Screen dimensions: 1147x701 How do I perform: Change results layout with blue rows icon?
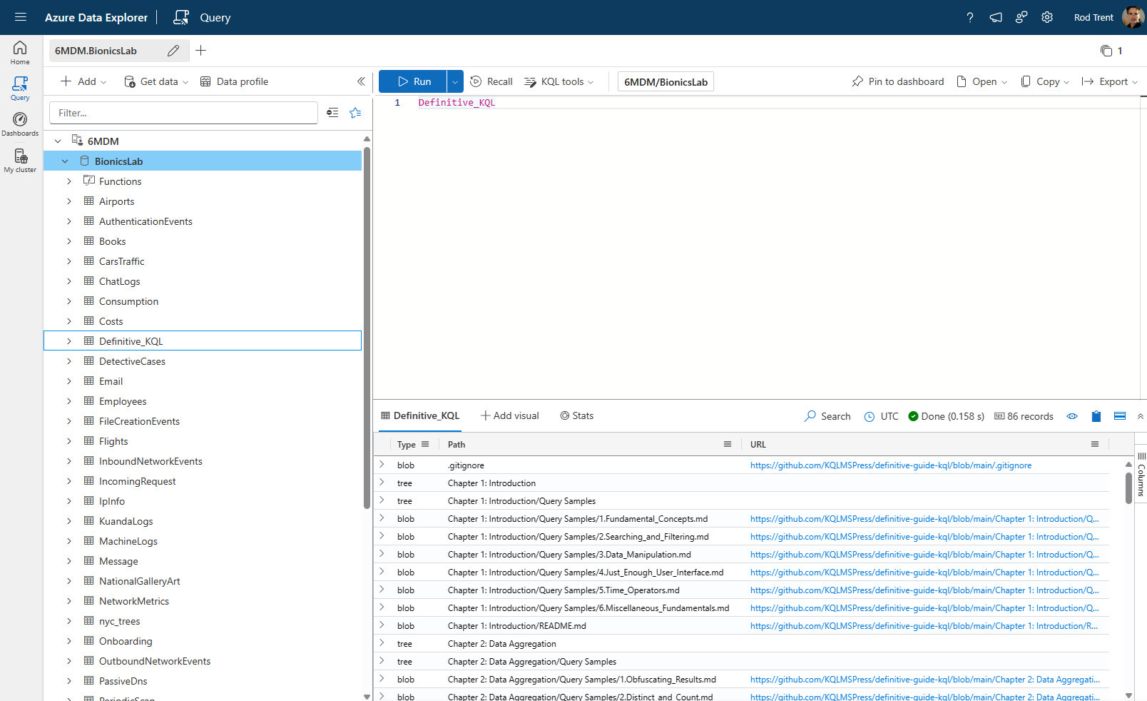[x=1120, y=416]
